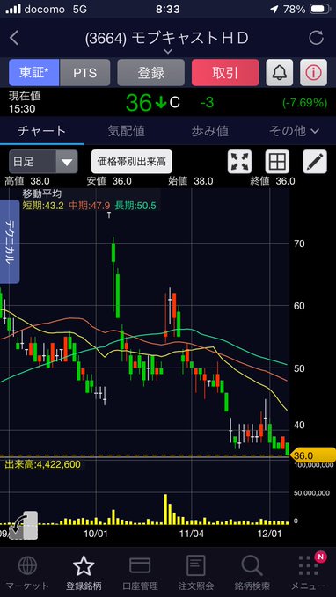
Task: Select the 東証 exchange toggle
Action: 34,72
